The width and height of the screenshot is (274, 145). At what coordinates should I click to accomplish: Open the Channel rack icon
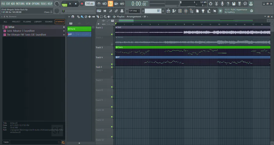point(180,11)
